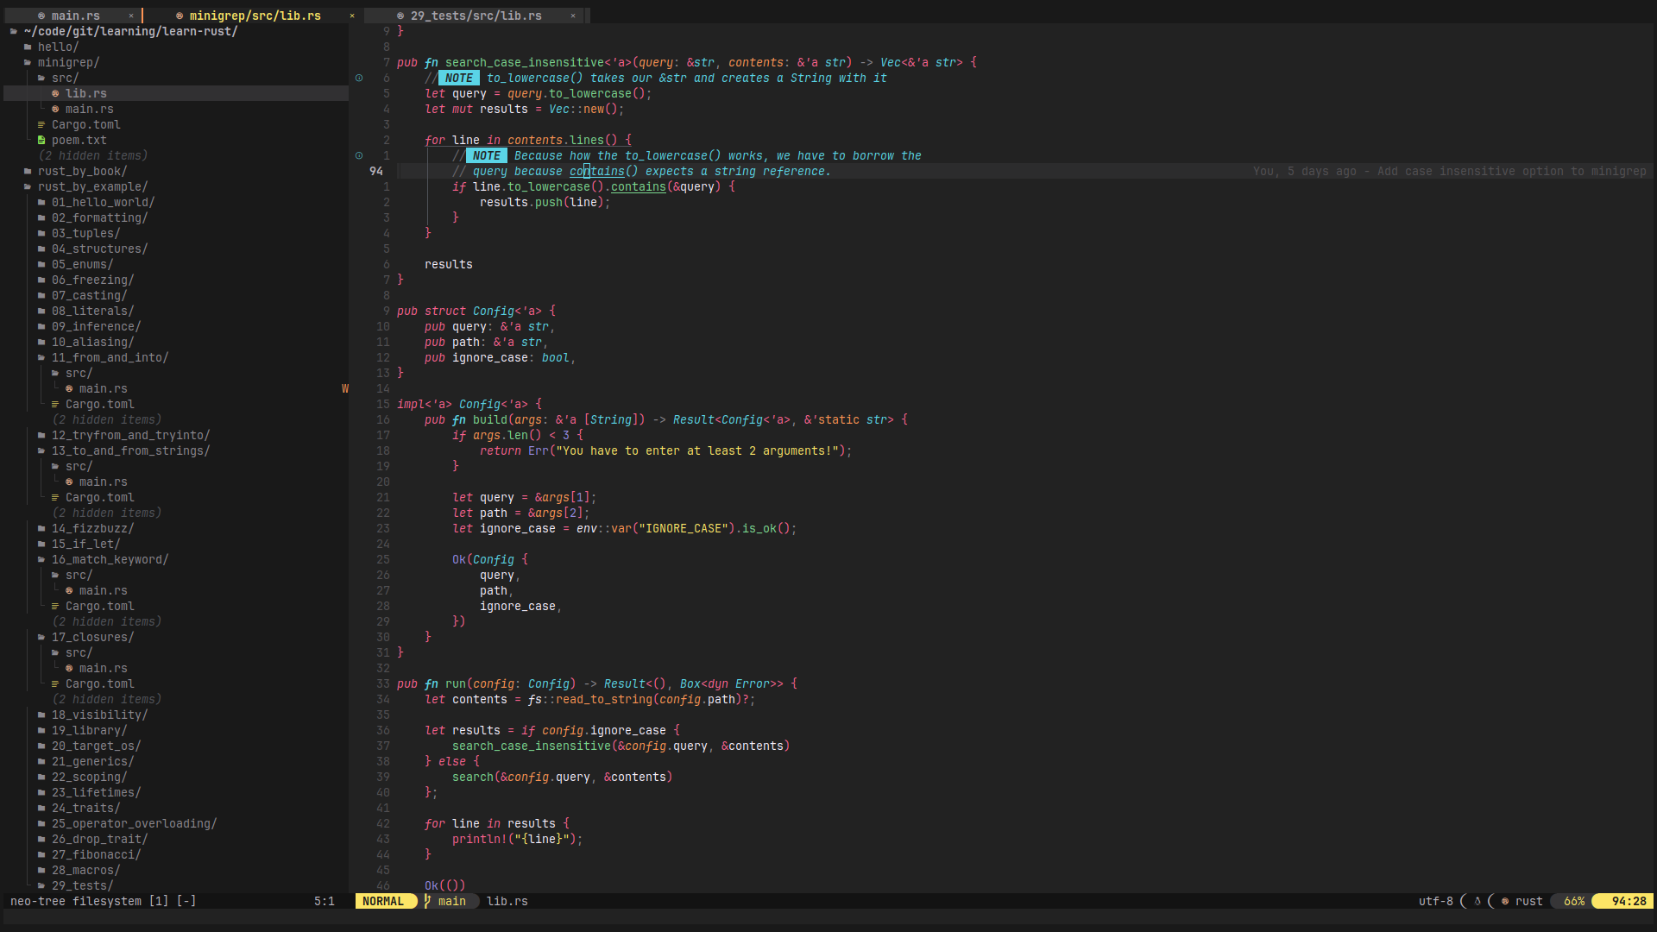Click the folder icon of 29_tests/

coord(41,885)
